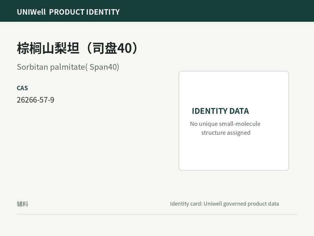The height and width of the screenshot is (236, 314).
Task: Click the Sorbitan palmitate (Span40) subtitle
Action: coord(68,67)
